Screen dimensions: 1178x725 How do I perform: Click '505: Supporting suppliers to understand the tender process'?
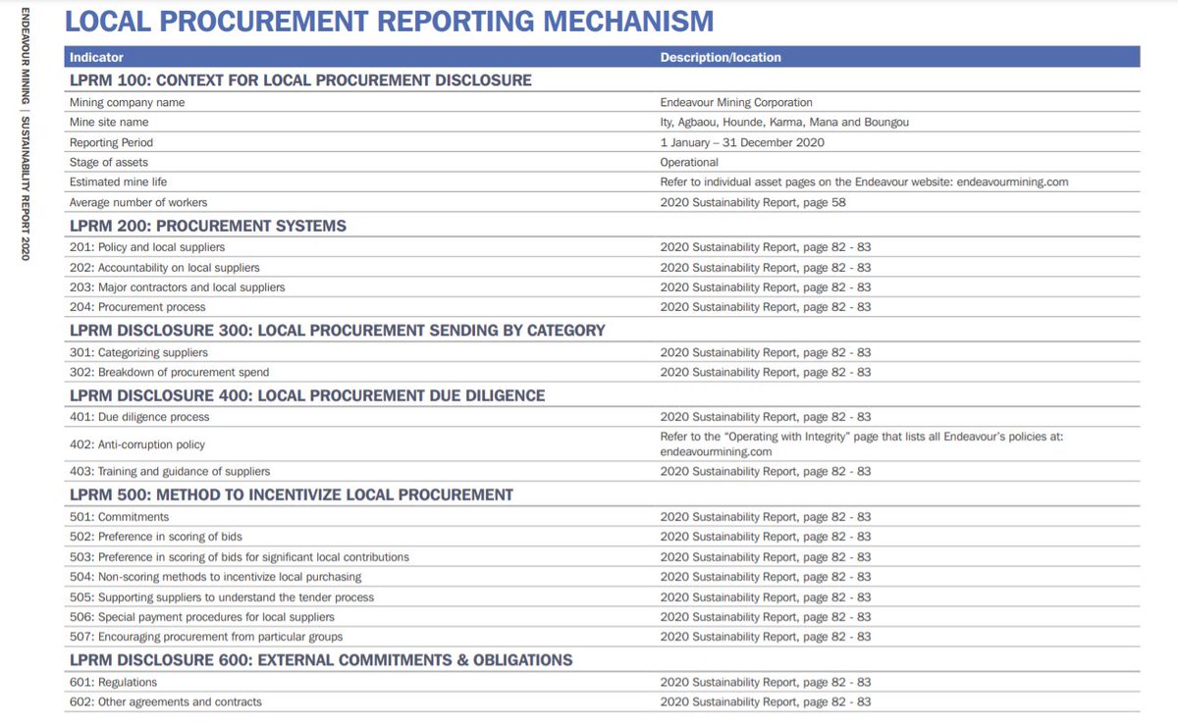222,597
